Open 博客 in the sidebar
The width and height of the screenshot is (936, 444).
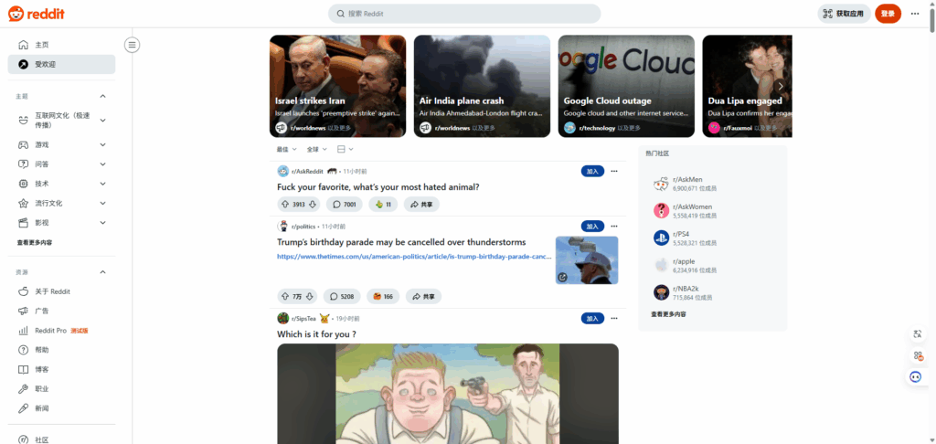(61, 369)
